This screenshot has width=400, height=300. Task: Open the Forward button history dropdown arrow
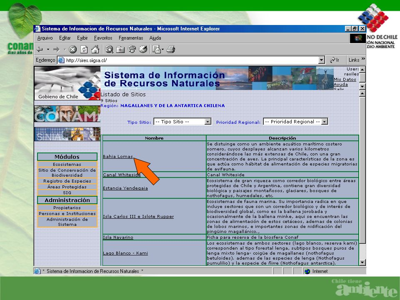65,50
